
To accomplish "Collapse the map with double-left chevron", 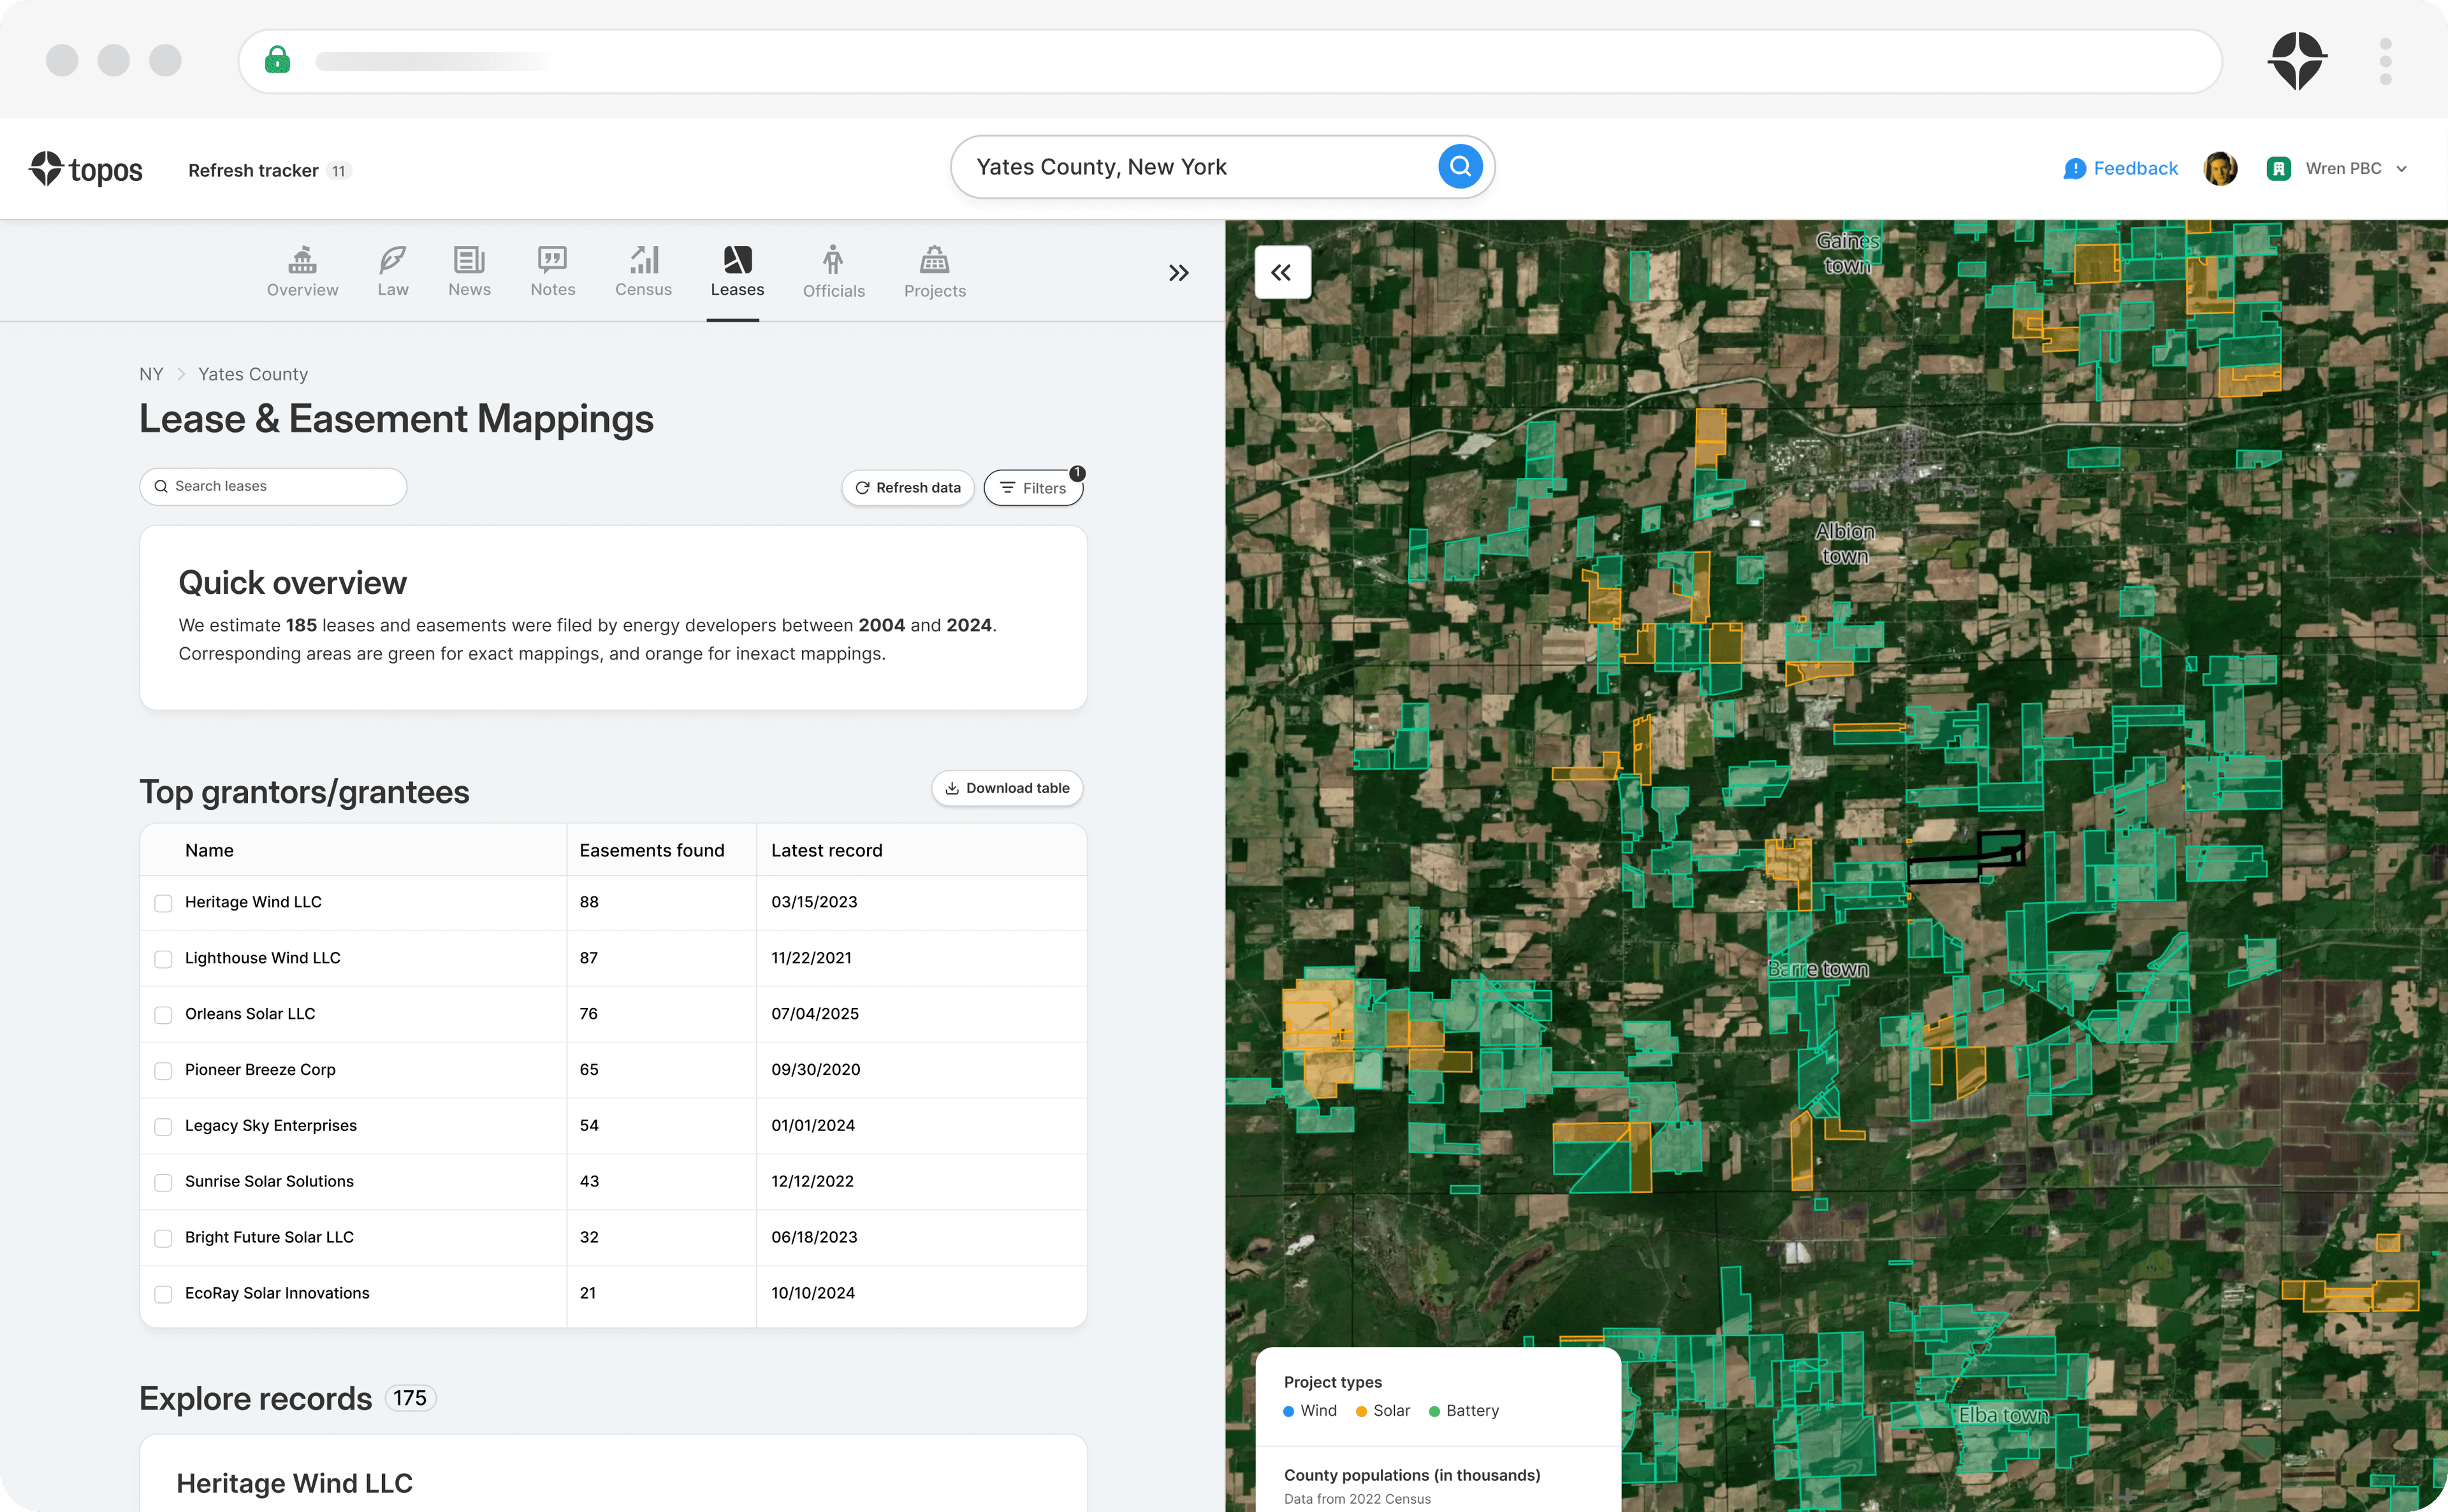I will pos(1281,272).
